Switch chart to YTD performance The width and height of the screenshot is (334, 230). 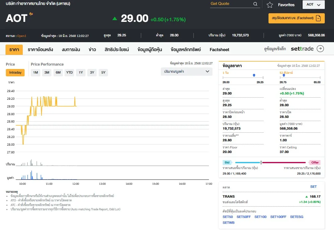[x=70, y=73]
